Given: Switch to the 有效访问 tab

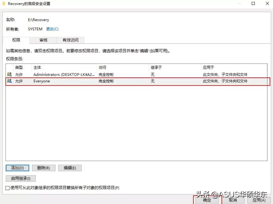Looking at the screenshot, I should (70, 40).
